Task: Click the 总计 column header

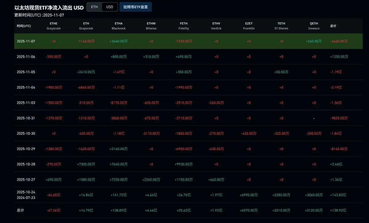Action: pyautogui.click(x=333, y=26)
